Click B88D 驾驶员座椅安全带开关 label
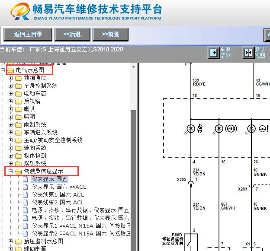Image resolution: width=270 pixels, height=251 pixels. click(x=173, y=239)
